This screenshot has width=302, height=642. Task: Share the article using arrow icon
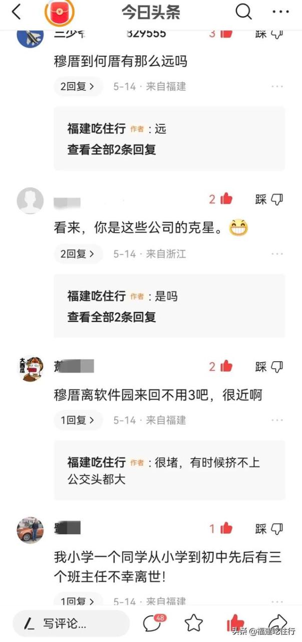coord(278,622)
